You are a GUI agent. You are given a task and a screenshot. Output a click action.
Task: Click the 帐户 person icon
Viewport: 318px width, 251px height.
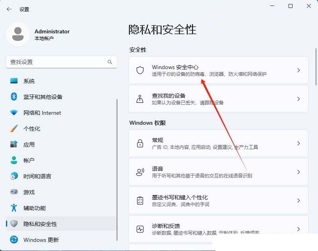(14, 160)
